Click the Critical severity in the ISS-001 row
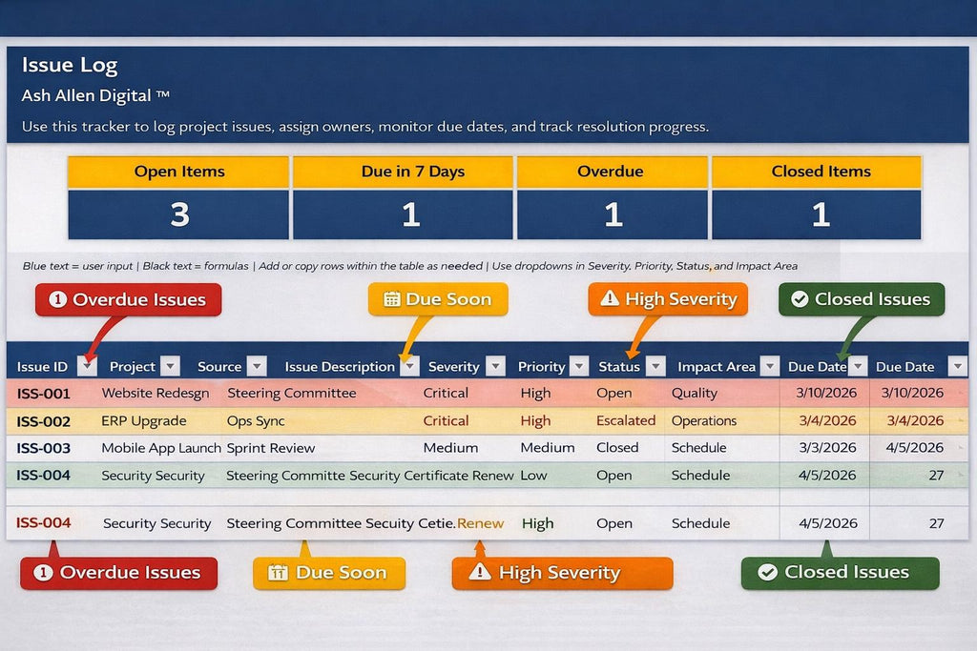This screenshot has width=977, height=651. point(446,394)
